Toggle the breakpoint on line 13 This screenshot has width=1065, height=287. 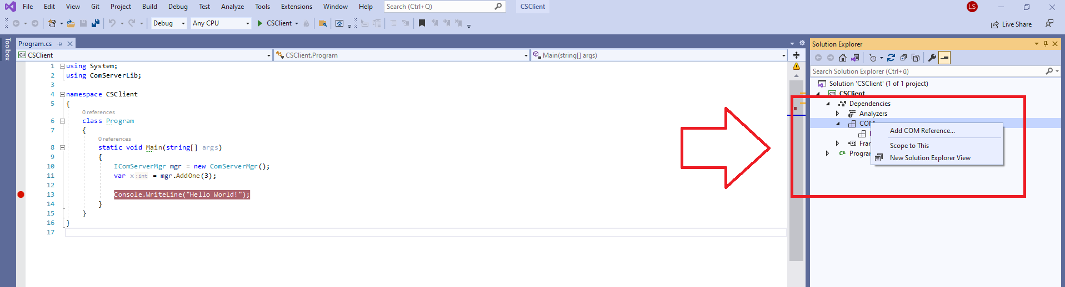tap(21, 194)
